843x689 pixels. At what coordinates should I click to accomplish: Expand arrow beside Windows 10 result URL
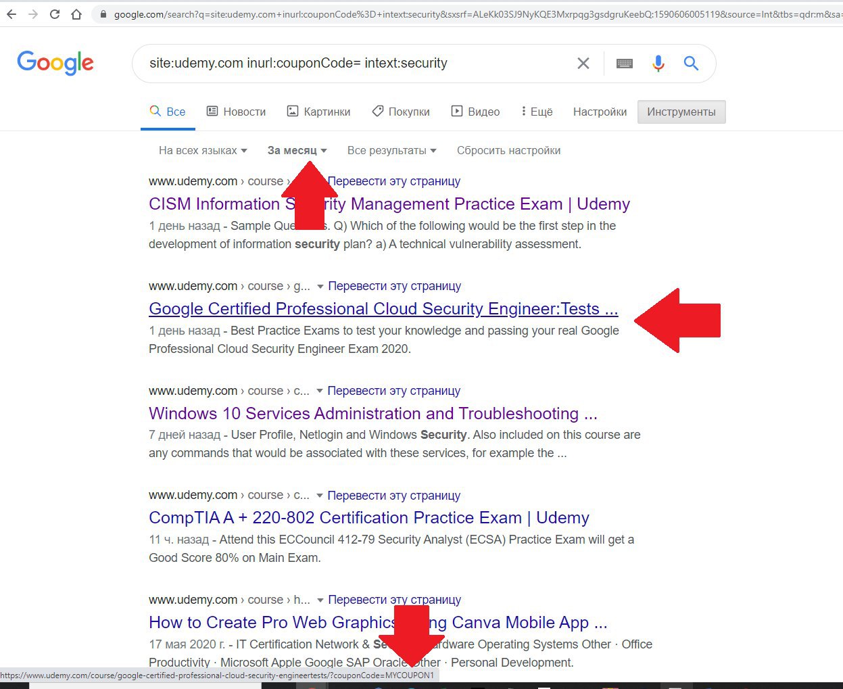tap(320, 391)
